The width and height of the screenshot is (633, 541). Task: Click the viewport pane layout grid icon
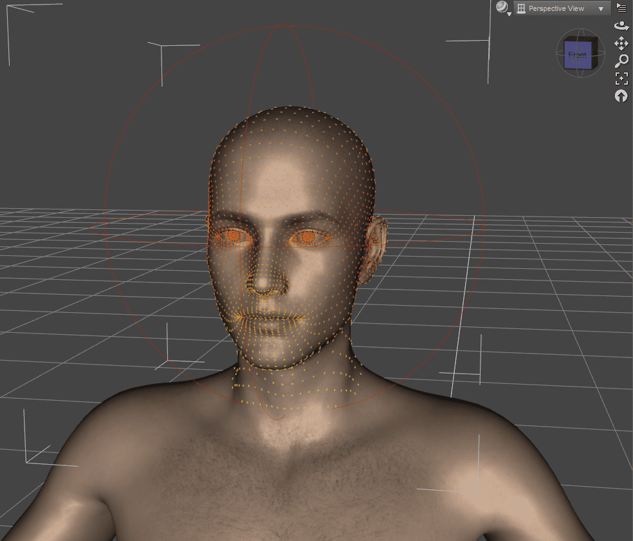tap(521, 8)
